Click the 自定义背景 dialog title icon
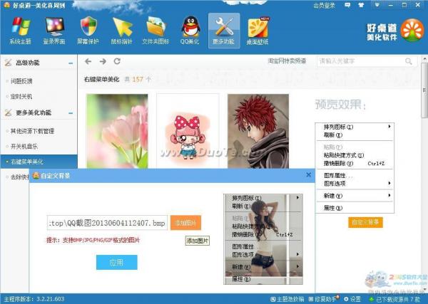This screenshot has height=304, width=428. [x=36, y=175]
